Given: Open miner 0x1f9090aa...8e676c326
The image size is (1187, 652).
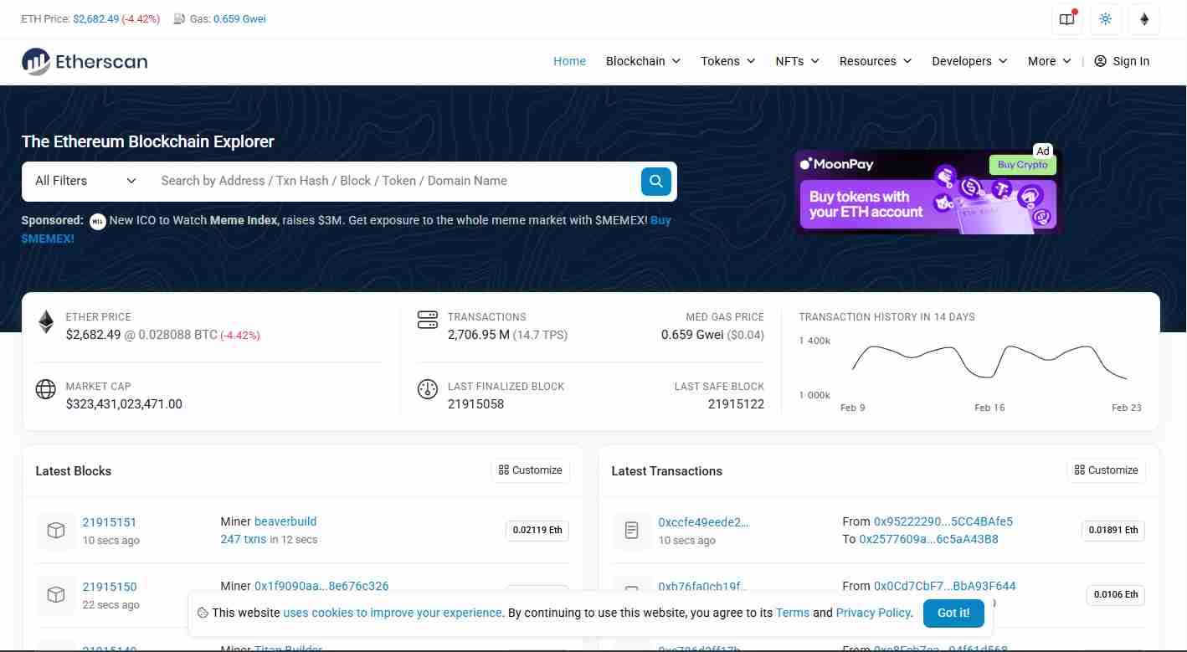Looking at the screenshot, I should pos(321,586).
